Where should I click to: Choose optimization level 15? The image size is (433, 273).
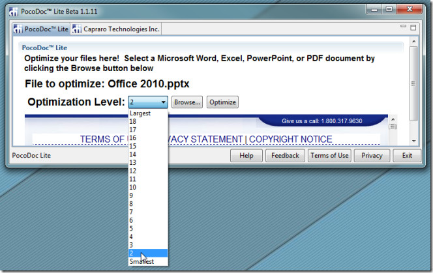click(148, 146)
